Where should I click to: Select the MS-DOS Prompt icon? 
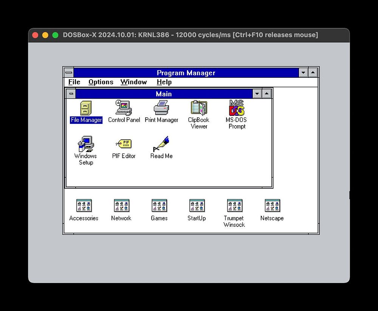tap(237, 108)
